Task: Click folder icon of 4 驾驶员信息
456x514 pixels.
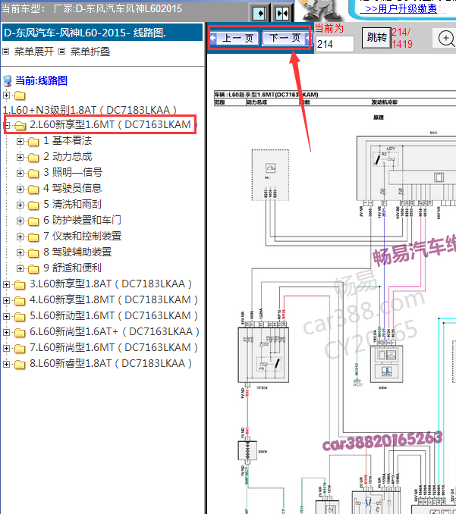Action: click(x=33, y=190)
